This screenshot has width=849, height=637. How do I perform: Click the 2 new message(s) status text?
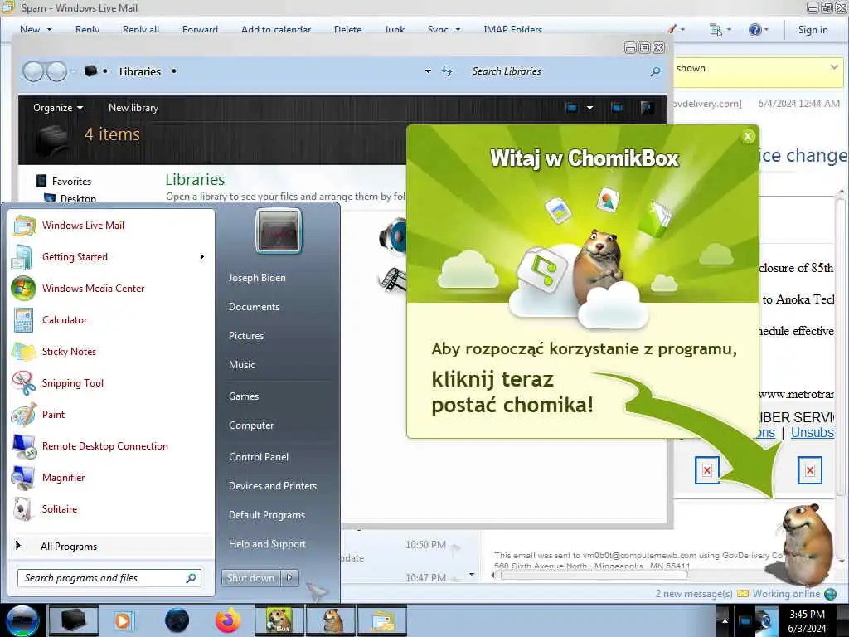(x=694, y=594)
